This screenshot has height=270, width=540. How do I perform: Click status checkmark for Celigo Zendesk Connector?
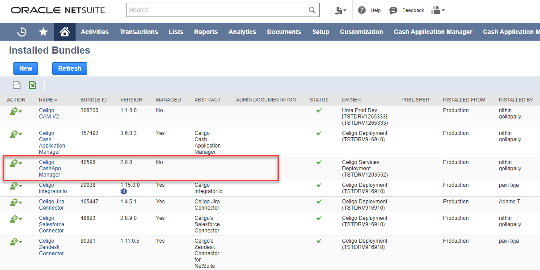319,241
